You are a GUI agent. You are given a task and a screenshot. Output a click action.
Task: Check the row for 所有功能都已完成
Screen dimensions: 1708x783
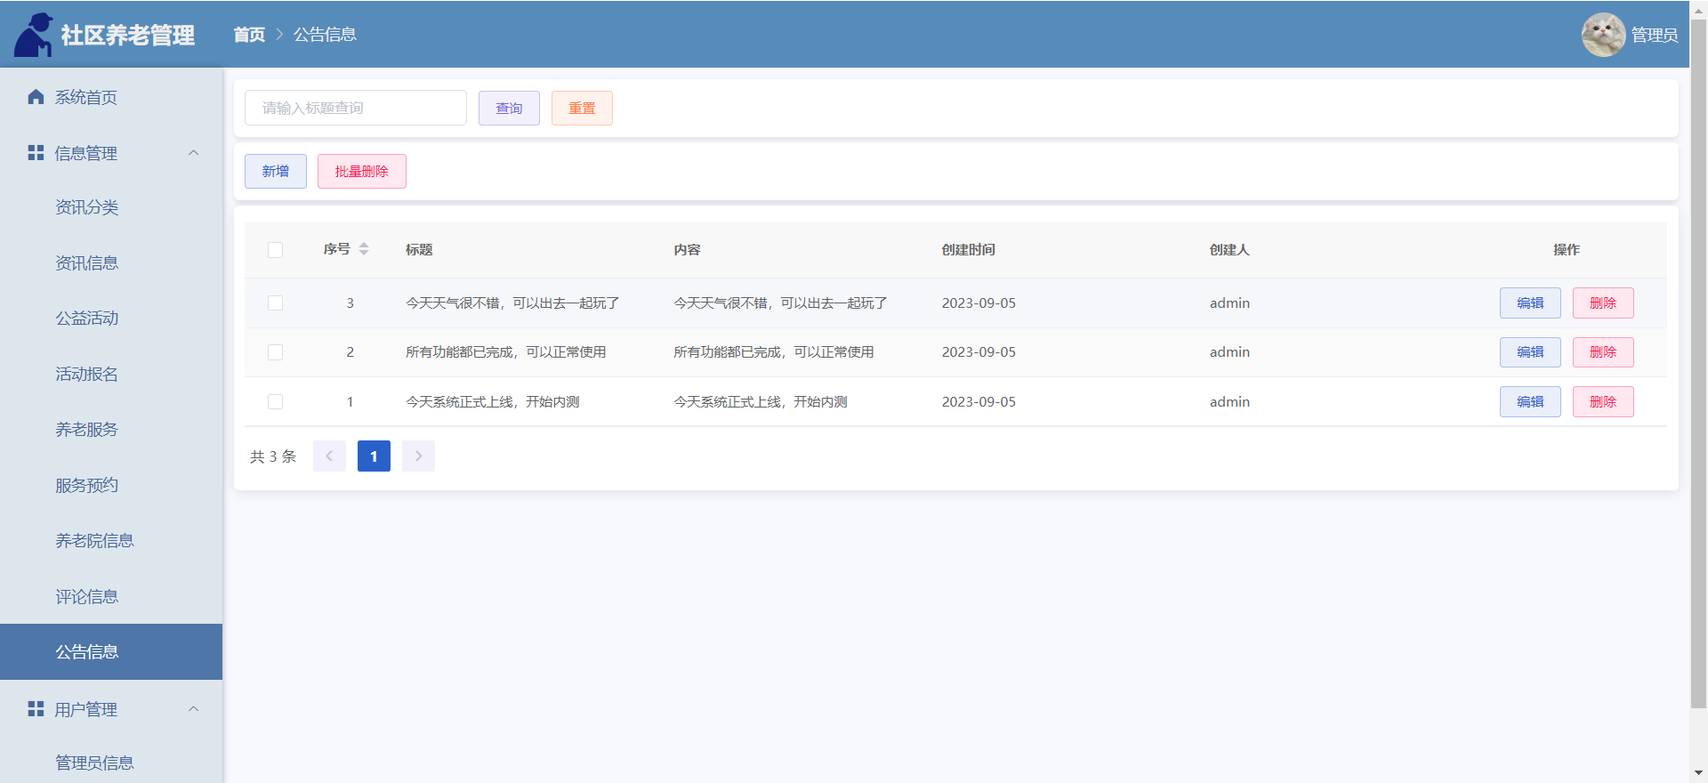pyautogui.click(x=276, y=352)
